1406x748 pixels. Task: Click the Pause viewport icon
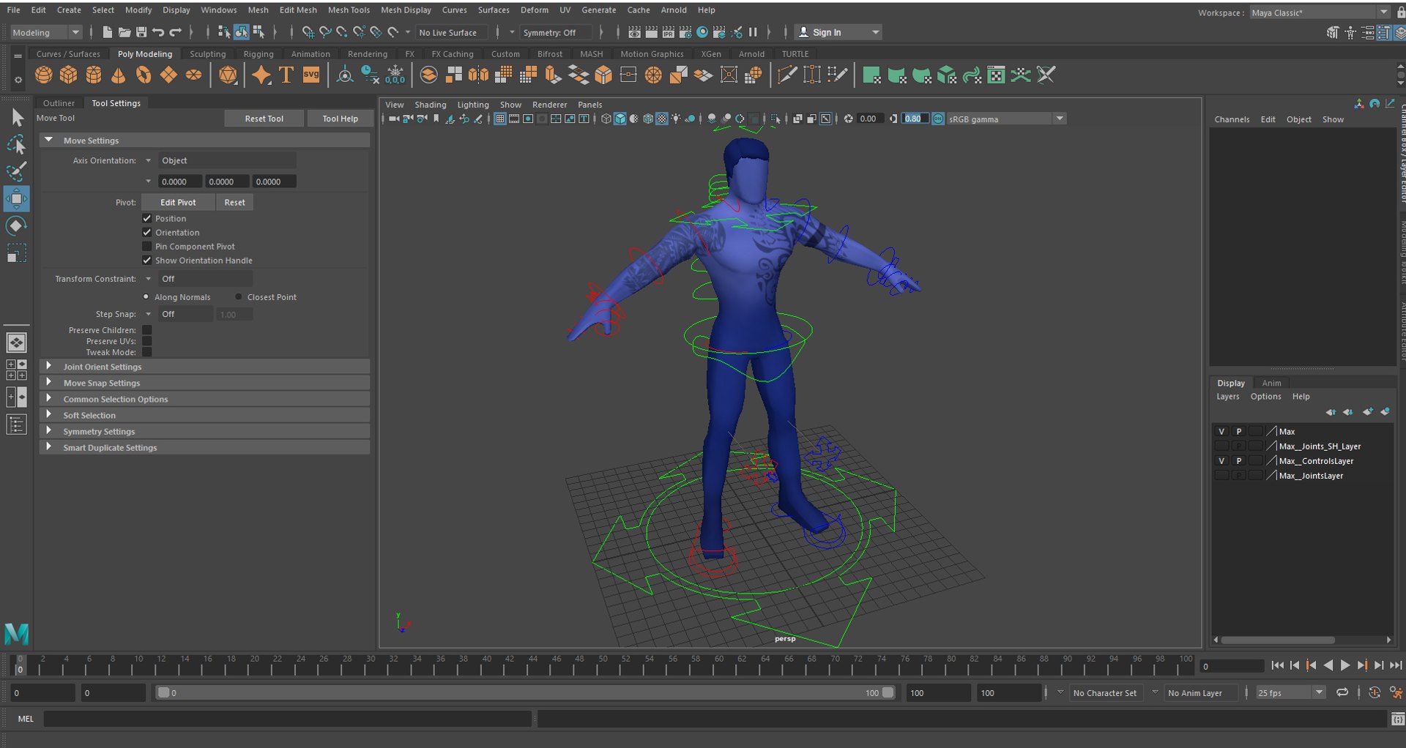(x=753, y=32)
